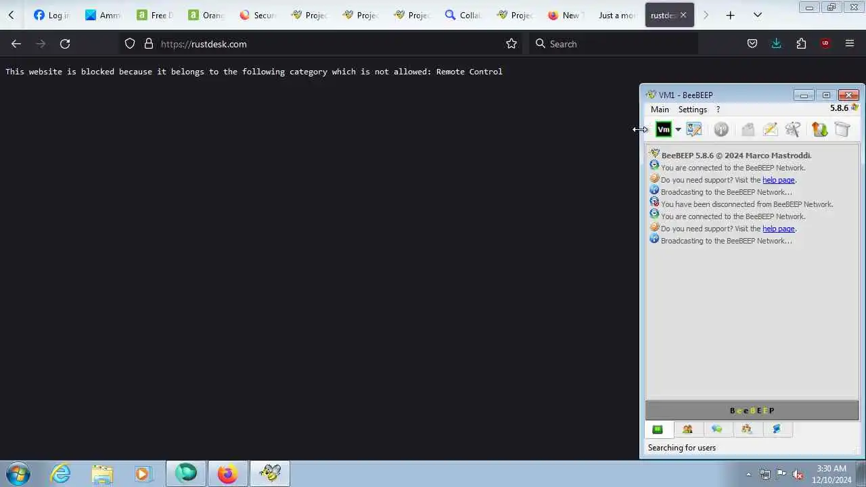Open the create group chat icon in BeeBEEP
The image size is (866, 487).
(x=793, y=129)
